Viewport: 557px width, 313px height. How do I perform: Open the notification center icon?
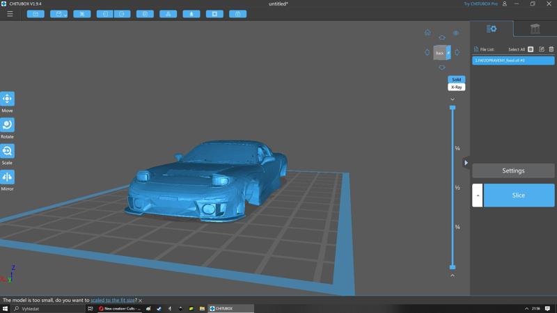click(x=548, y=309)
